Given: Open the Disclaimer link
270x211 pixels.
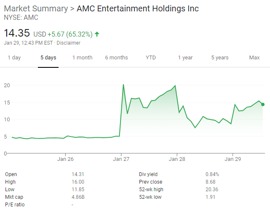Looking at the screenshot, I should [68, 43].
